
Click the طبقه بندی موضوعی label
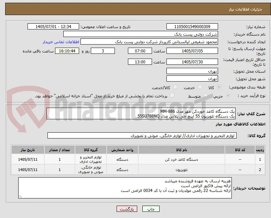247,87
